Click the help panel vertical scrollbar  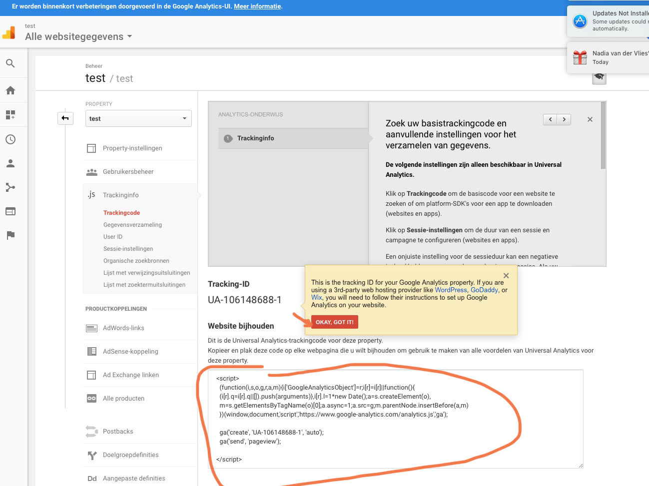(603, 136)
